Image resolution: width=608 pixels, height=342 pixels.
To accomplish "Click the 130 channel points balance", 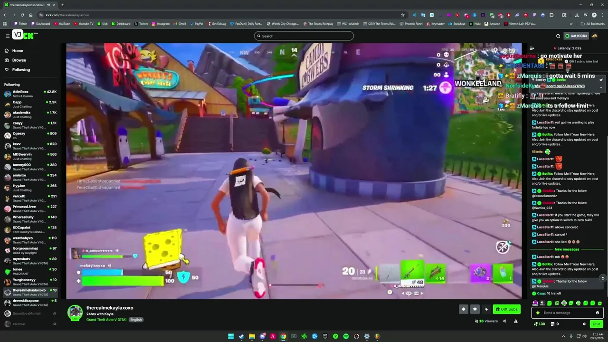I will tap(540, 324).
